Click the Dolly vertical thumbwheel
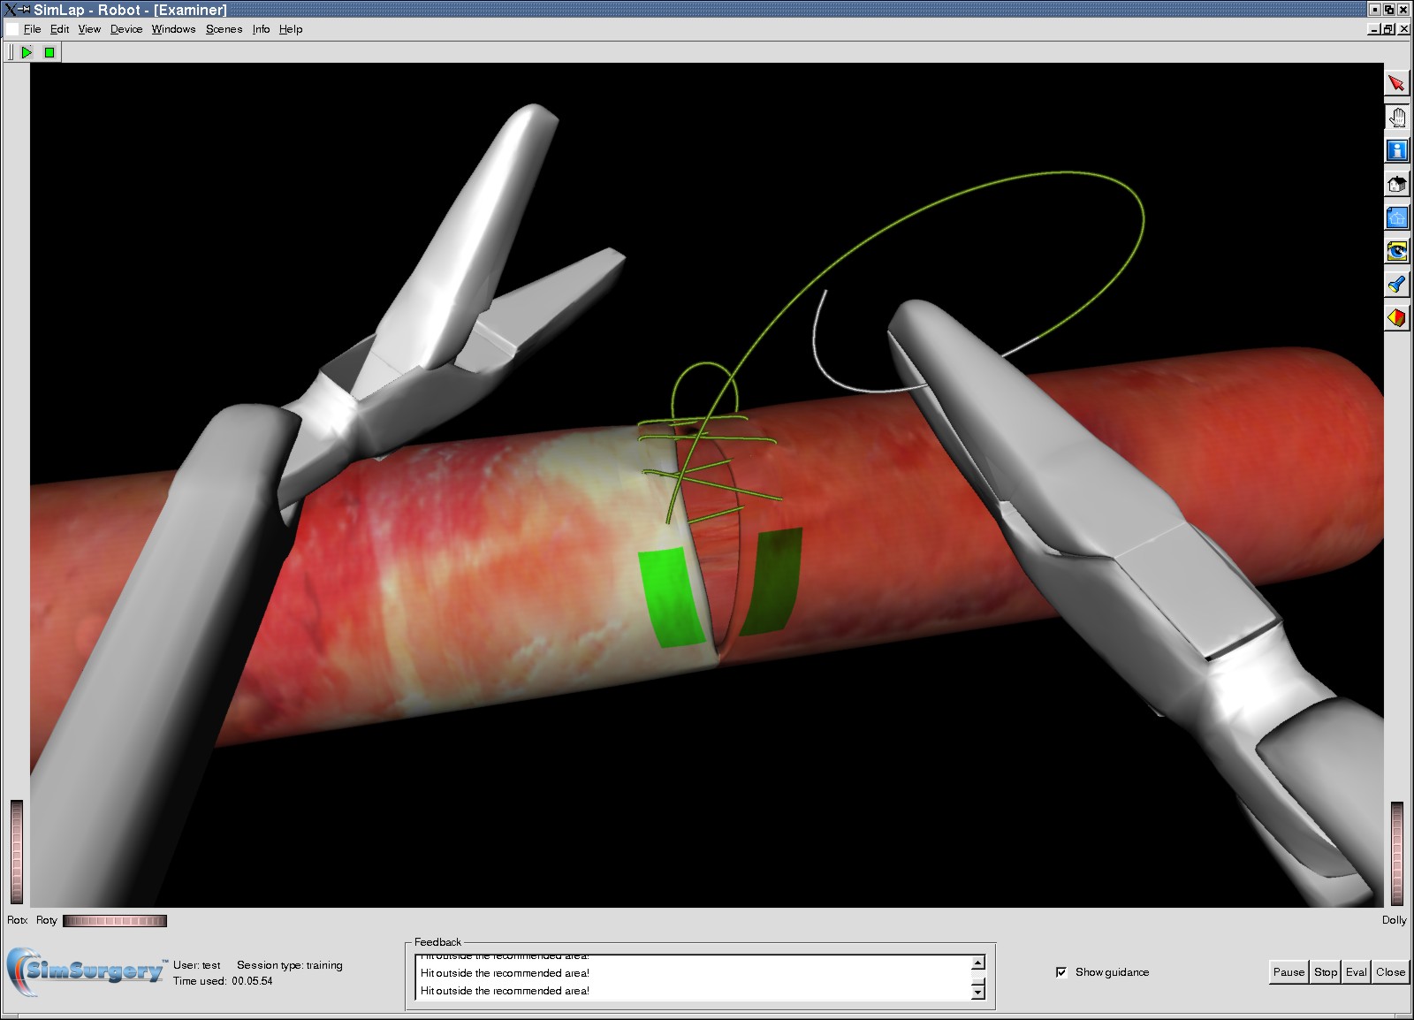Screen dimensions: 1414x1020 pos(1397,854)
